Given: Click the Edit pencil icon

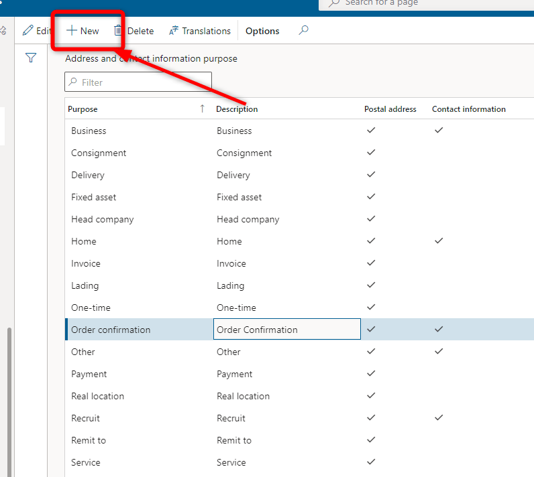Looking at the screenshot, I should (x=28, y=31).
